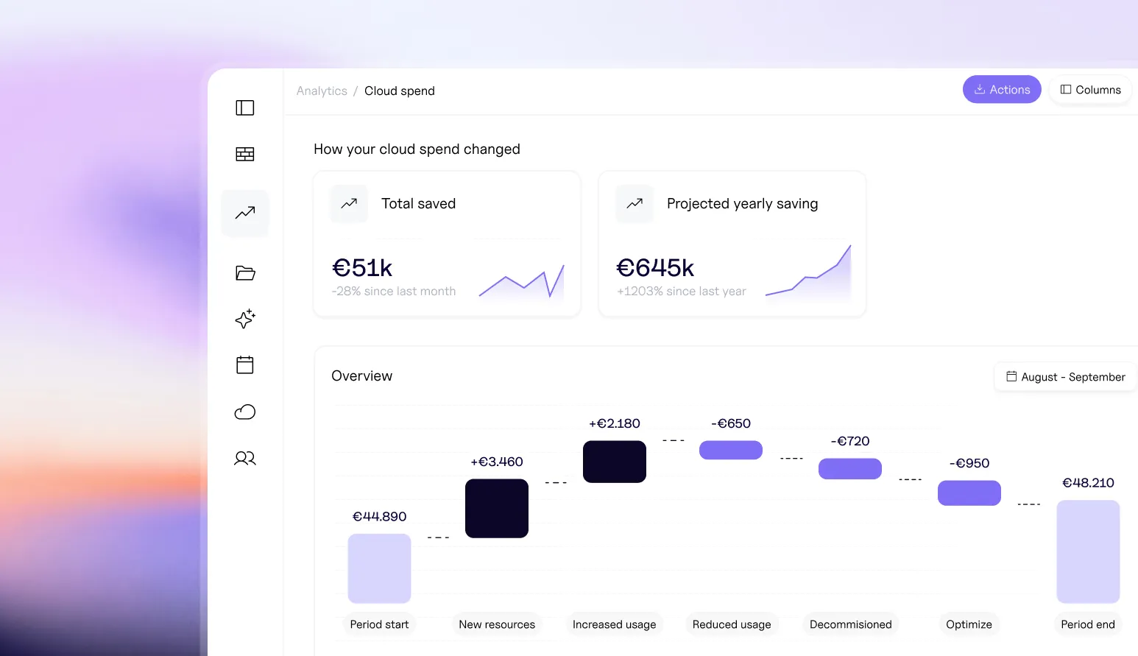Select the Period end label
This screenshot has width=1138, height=656.
1088,624
